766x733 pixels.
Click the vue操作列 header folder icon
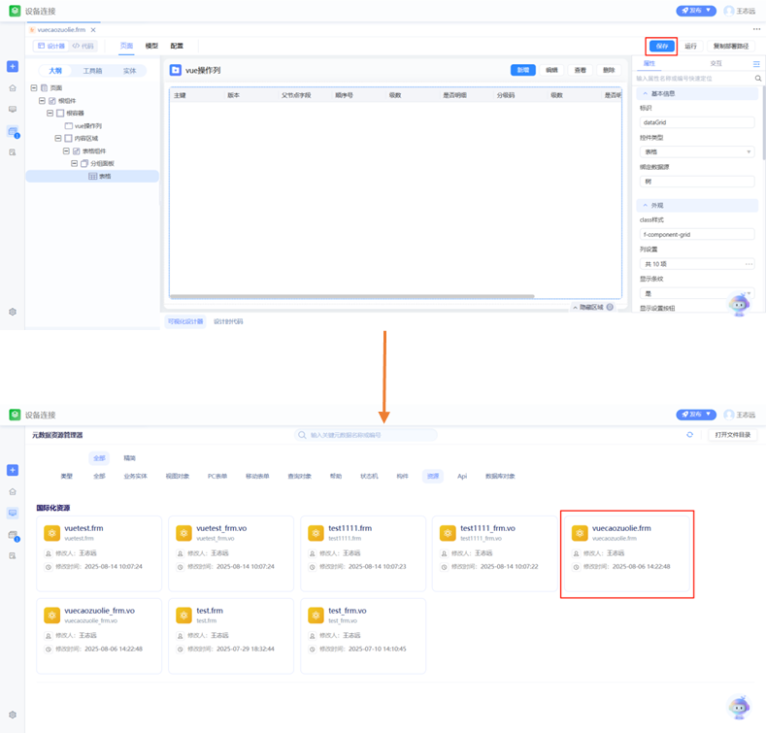(x=176, y=70)
